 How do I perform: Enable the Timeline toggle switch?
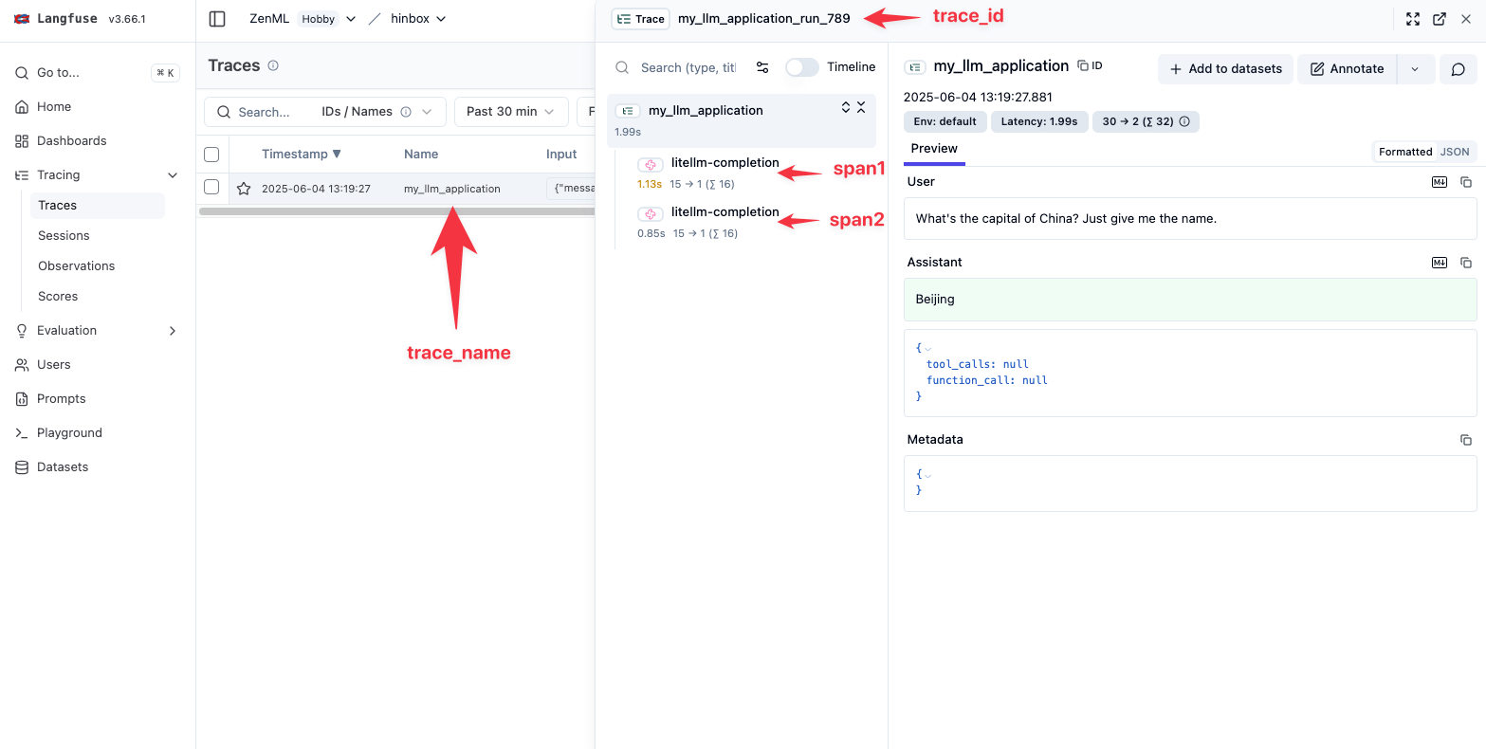pos(801,67)
